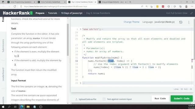
Task: Click Microsoft Edge taskbar icon
Action: pyautogui.click(x=22, y=107)
